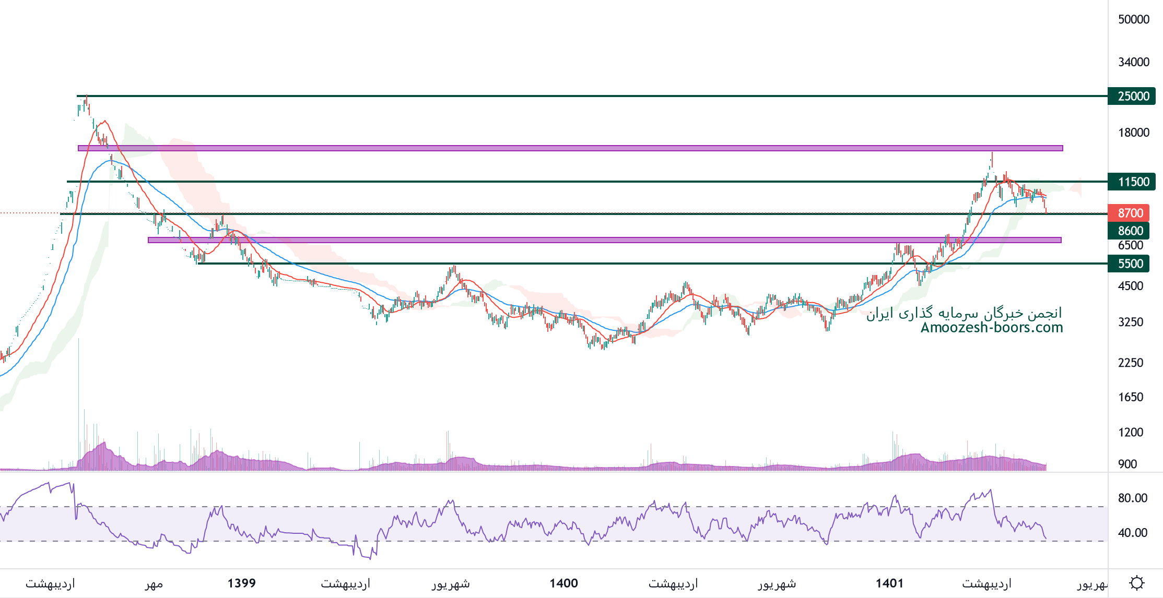Viewport: 1163px width, 598px height.
Task: Click the 1400 year label on time axis
Action: (563, 583)
